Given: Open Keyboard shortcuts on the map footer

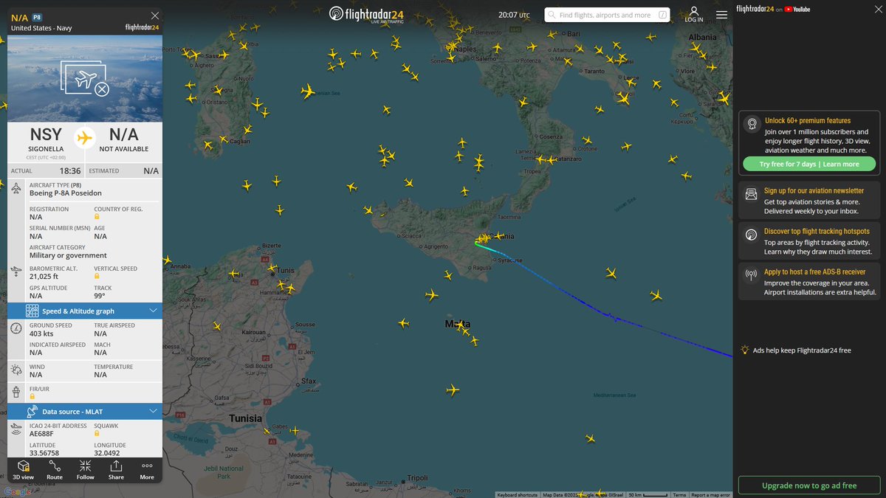Looking at the screenshot, I should [x=518, y=495].
